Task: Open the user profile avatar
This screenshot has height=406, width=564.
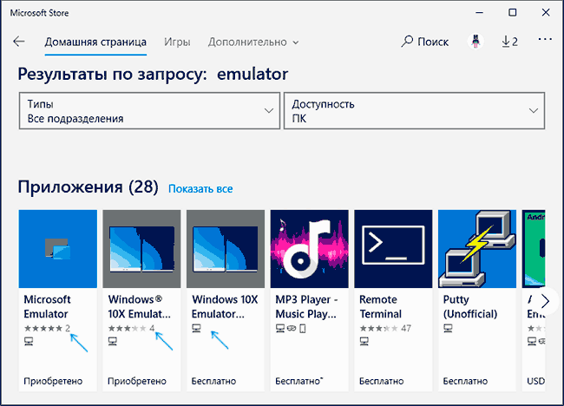Action: tap(475, 42)
